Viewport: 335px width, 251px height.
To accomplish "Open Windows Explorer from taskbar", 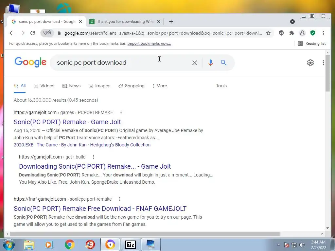I will (x=29, y=244).
